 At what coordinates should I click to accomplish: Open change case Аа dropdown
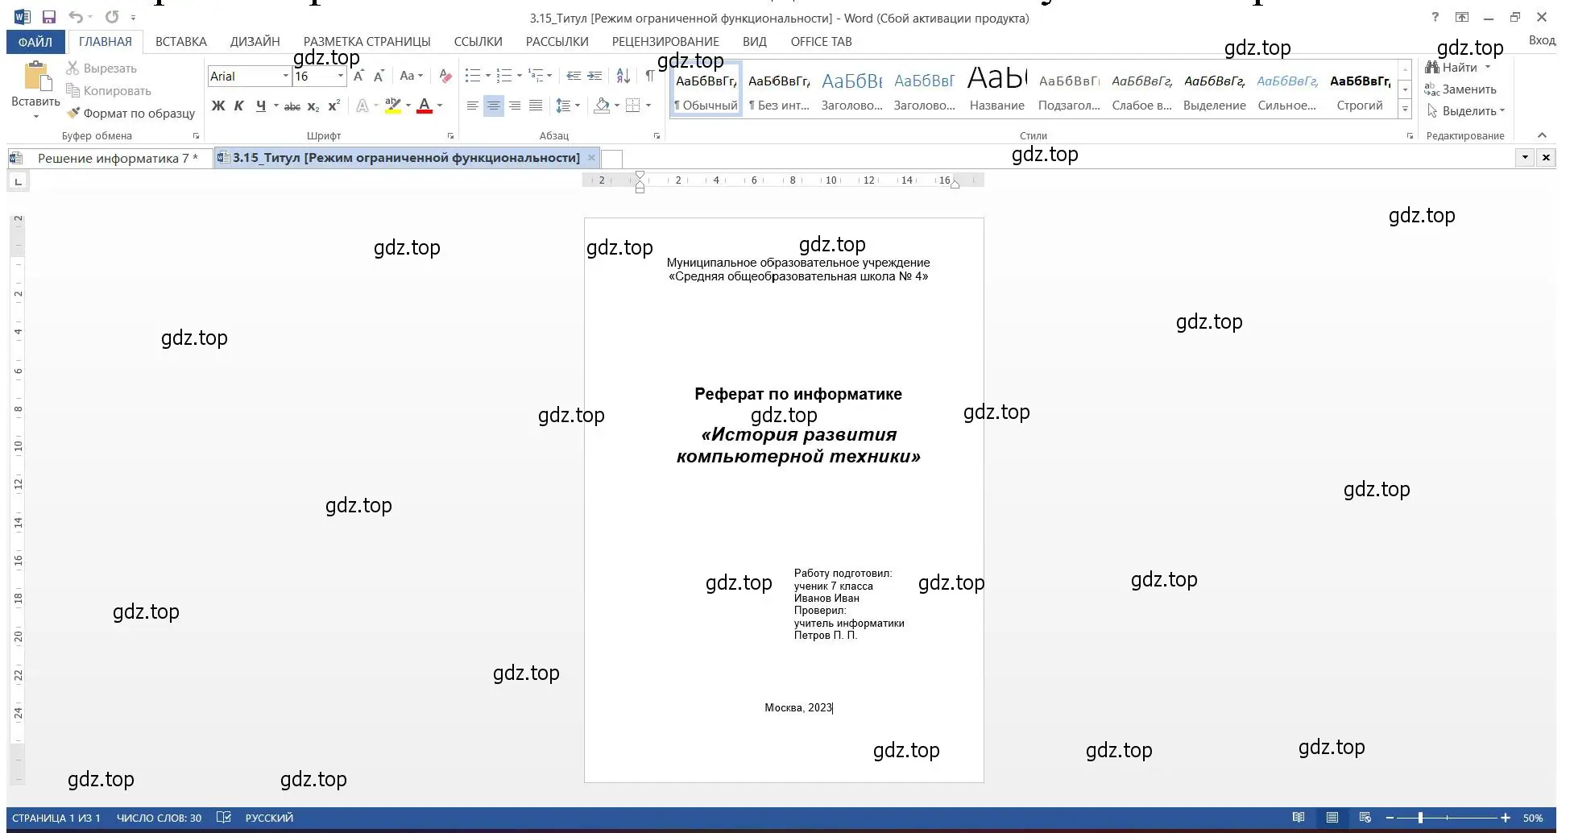(411, 76)
